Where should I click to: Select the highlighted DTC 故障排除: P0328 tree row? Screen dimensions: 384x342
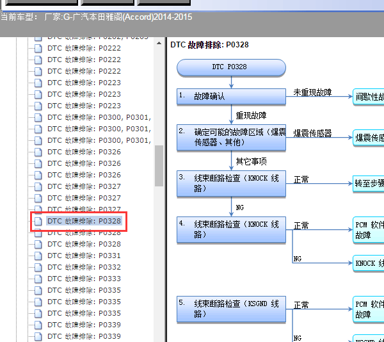click(x=84, y=221)
